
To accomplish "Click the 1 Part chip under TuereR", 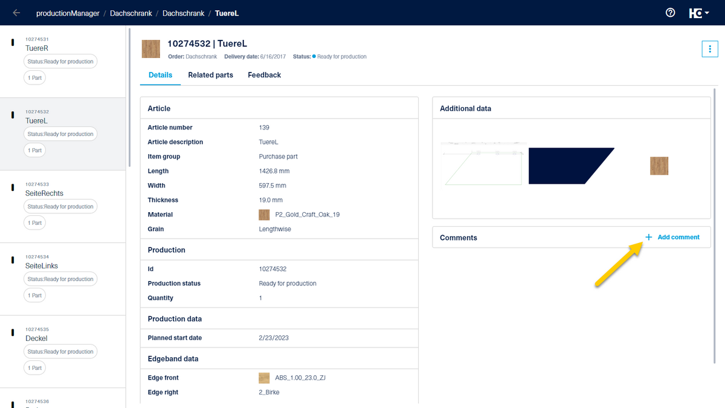I will click(x=34, y=77).
